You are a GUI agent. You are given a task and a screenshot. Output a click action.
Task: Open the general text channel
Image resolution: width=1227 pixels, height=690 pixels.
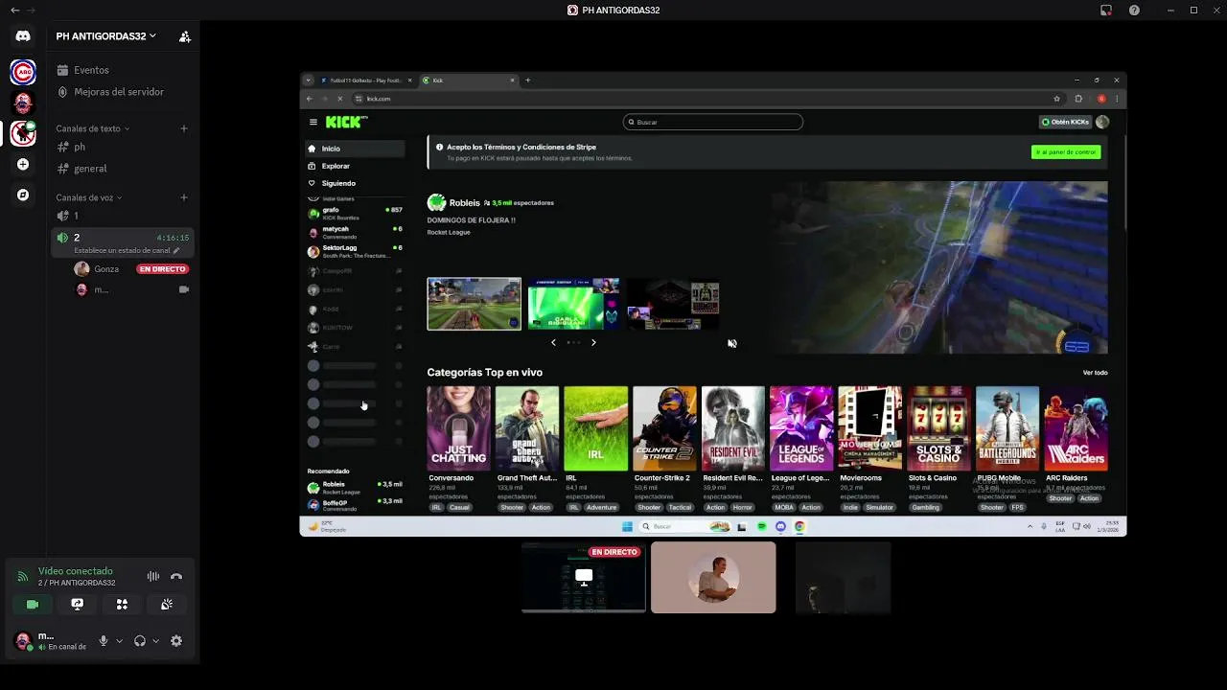tap(124, 169)
